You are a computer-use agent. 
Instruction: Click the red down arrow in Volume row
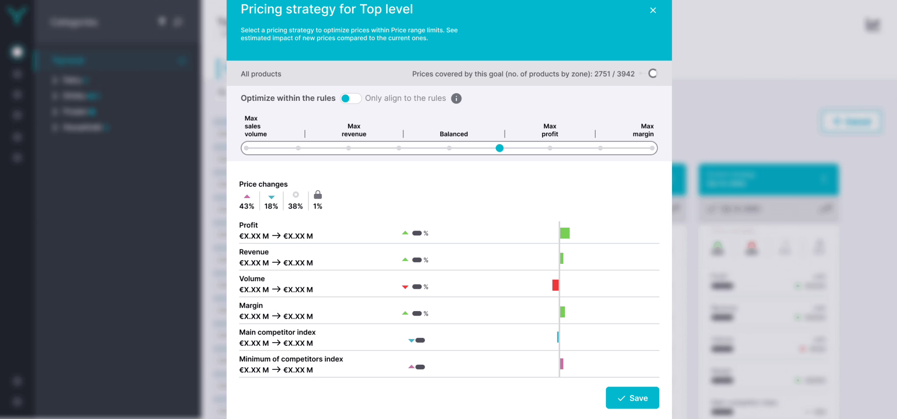click(405, 287)
